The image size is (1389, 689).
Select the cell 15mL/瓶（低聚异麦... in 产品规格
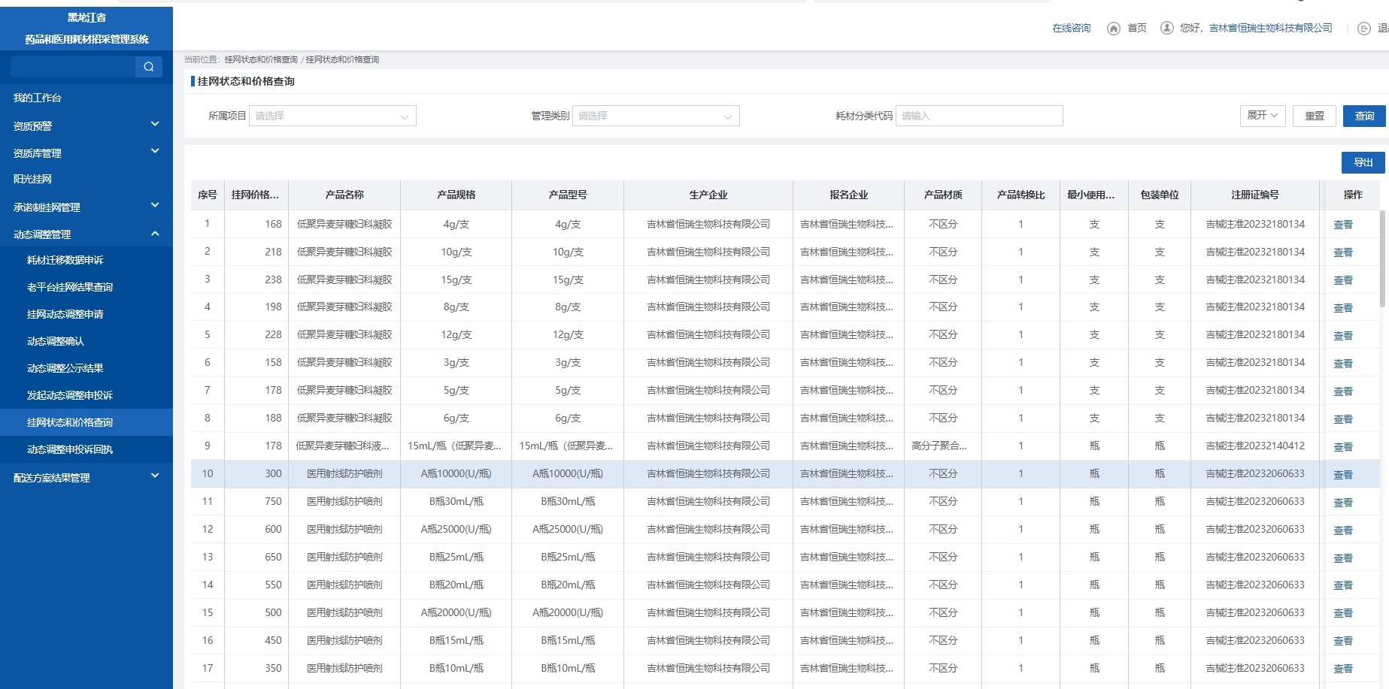coord(456,446)
